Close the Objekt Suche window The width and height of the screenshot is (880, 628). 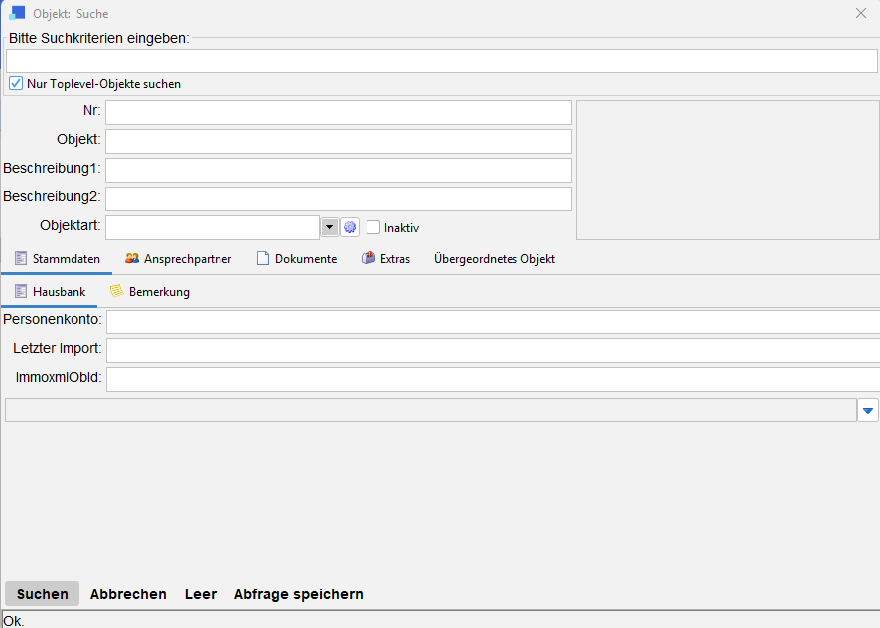861,14
